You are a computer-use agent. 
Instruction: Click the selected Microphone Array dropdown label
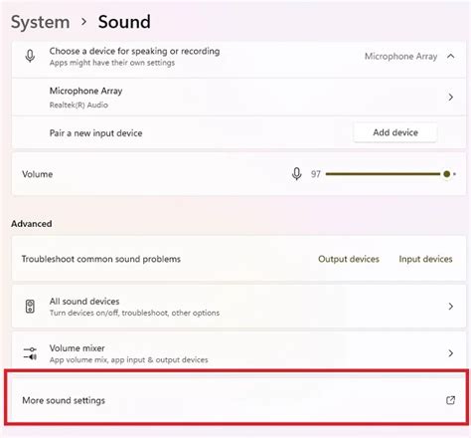tap(400, 57)
